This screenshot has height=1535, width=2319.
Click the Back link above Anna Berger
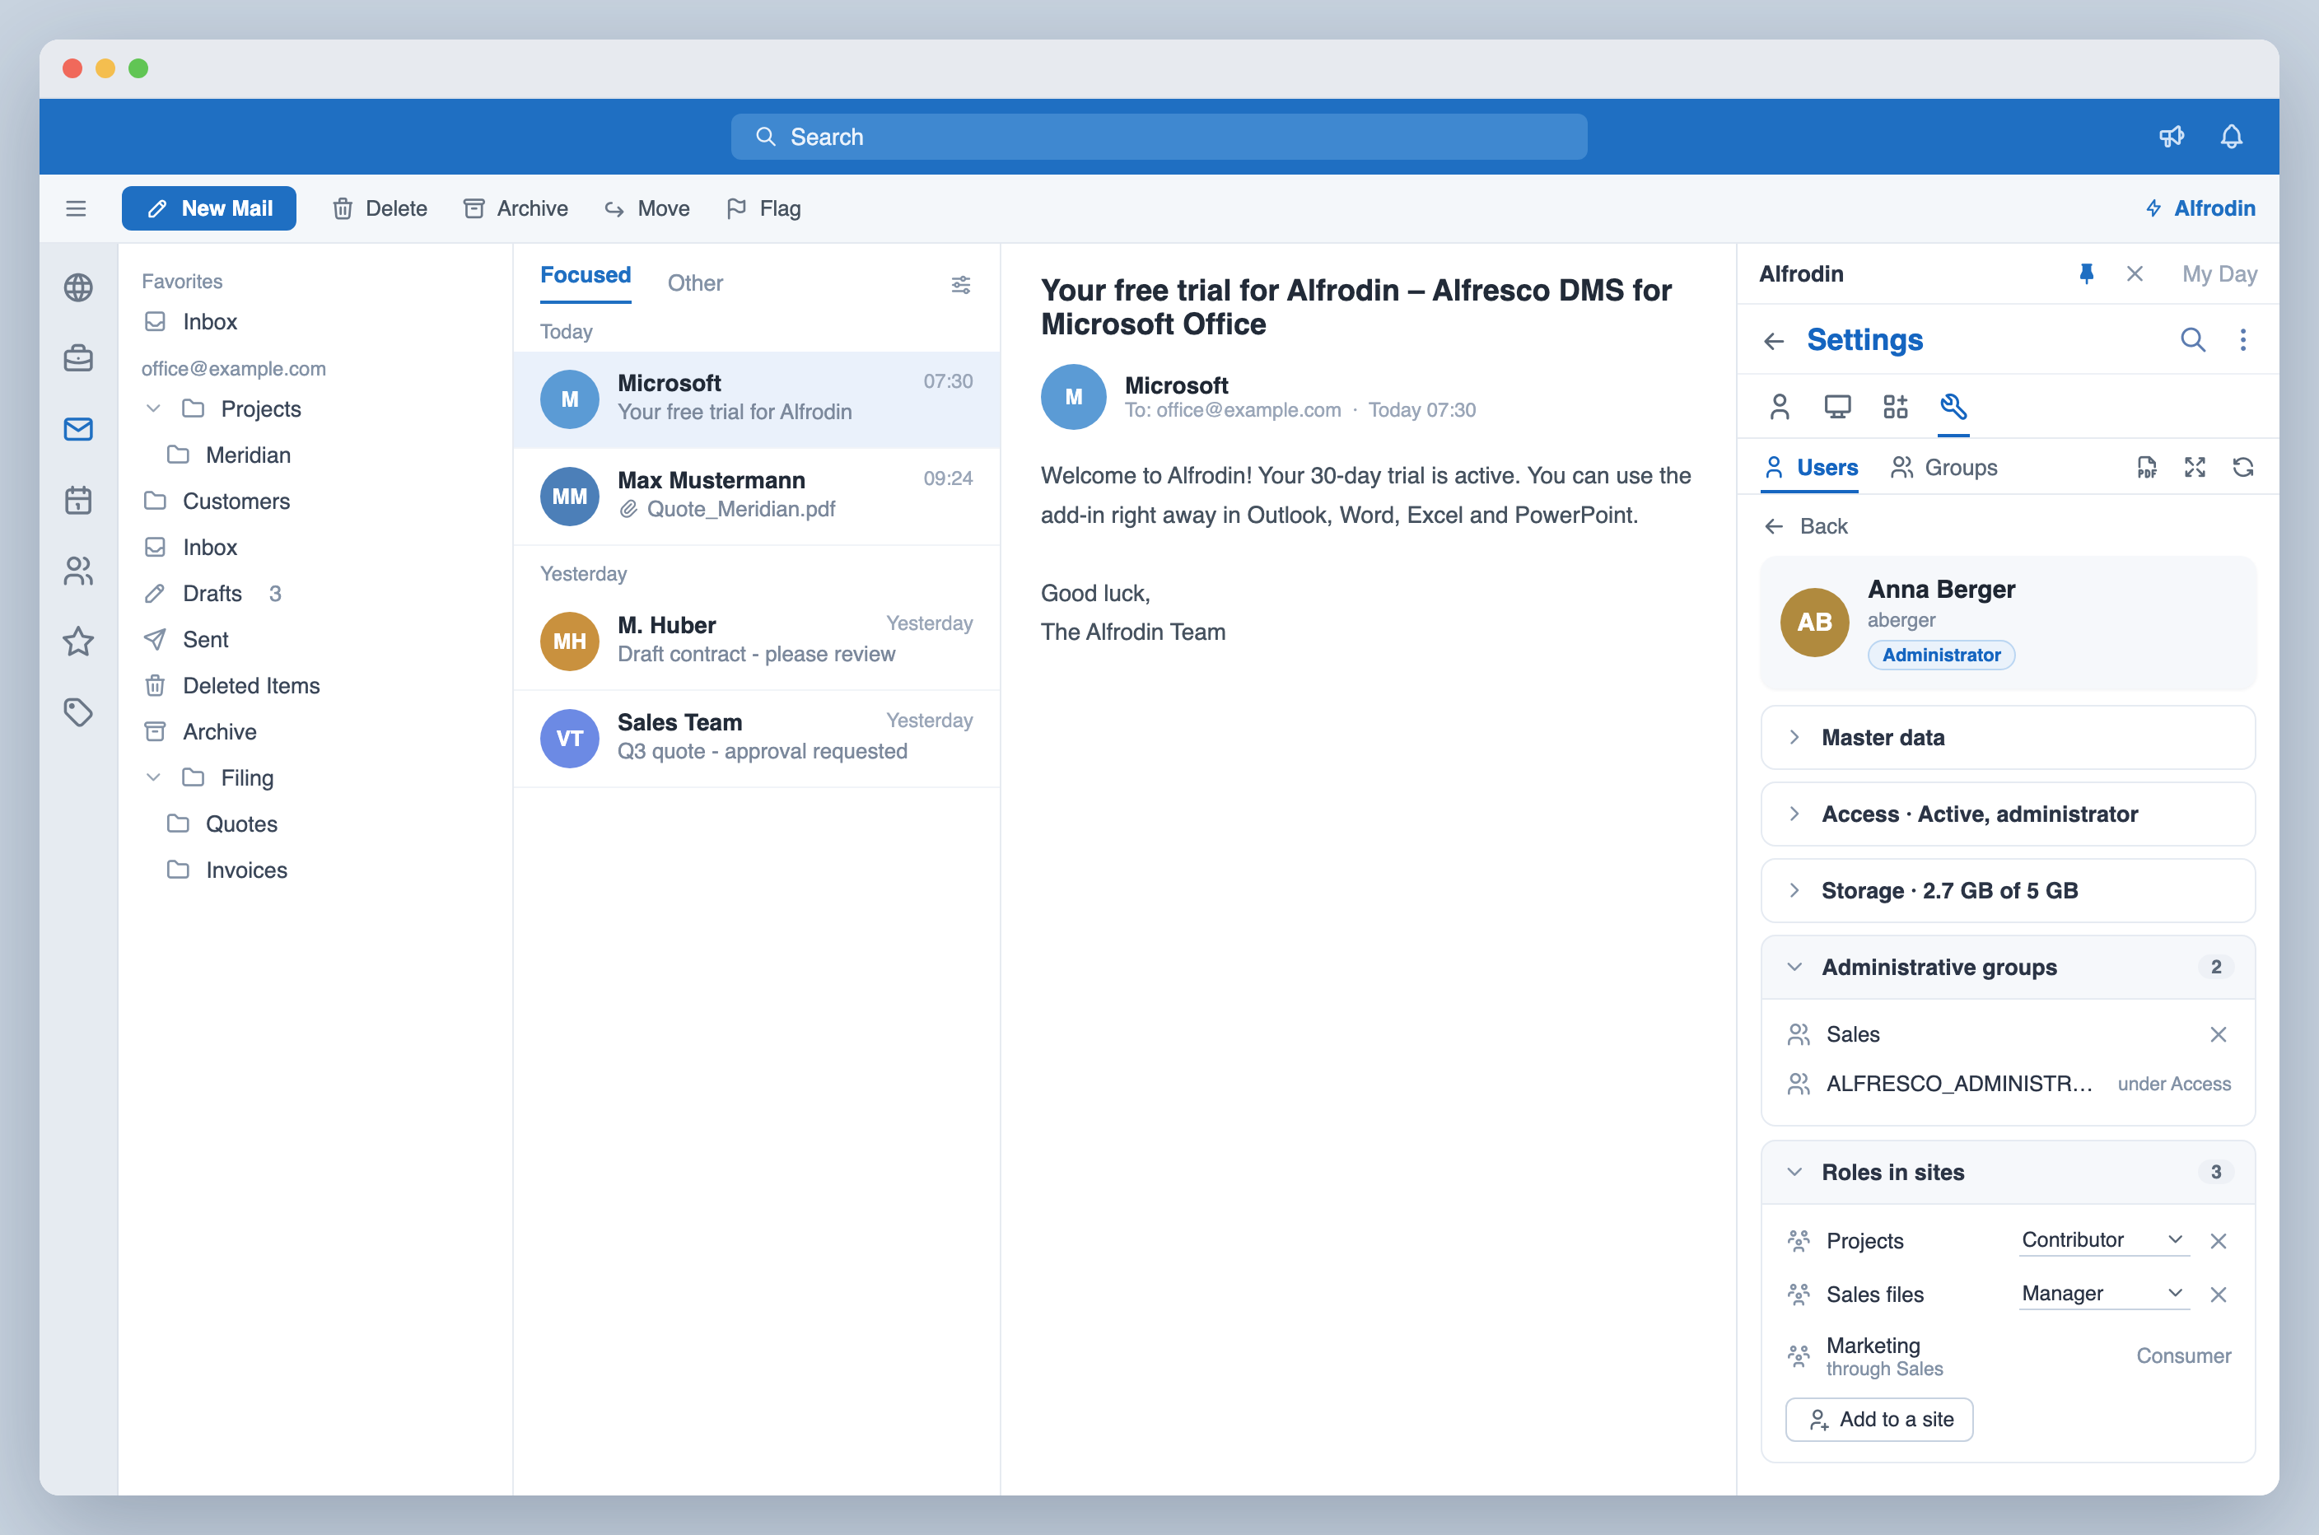point(1806,527)
